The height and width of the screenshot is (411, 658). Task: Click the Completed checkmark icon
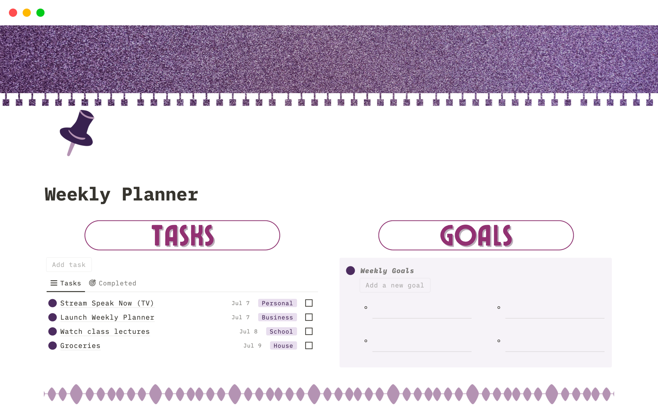[x=93, y=283]
